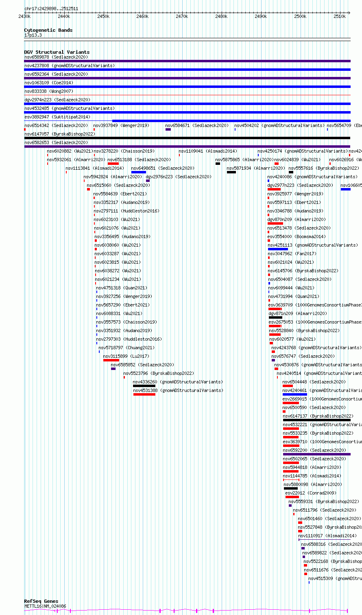Select nsv1109041 (Alsmadi2014) label
362x615 pixels.
[x=208, y=151]
